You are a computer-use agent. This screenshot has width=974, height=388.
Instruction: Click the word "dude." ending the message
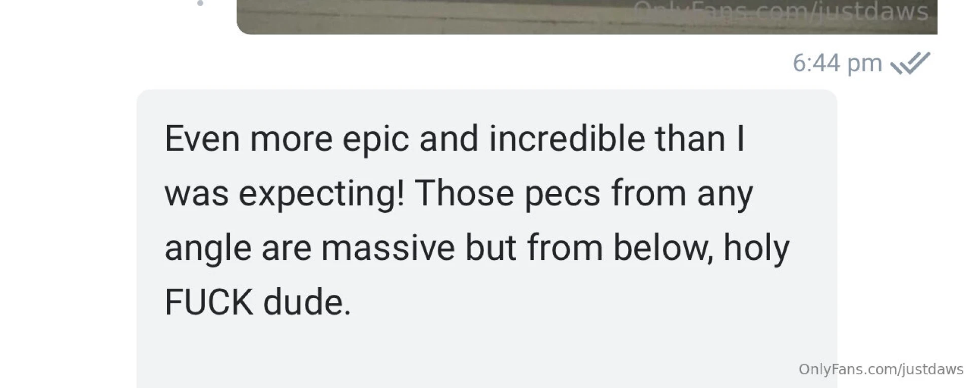[x=306, y=303]
